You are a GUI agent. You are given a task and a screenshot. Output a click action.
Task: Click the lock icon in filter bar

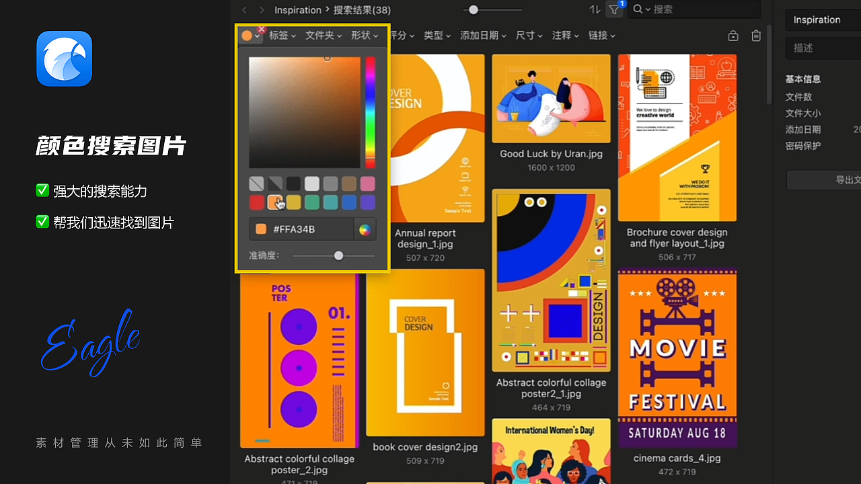coord(733,36)
